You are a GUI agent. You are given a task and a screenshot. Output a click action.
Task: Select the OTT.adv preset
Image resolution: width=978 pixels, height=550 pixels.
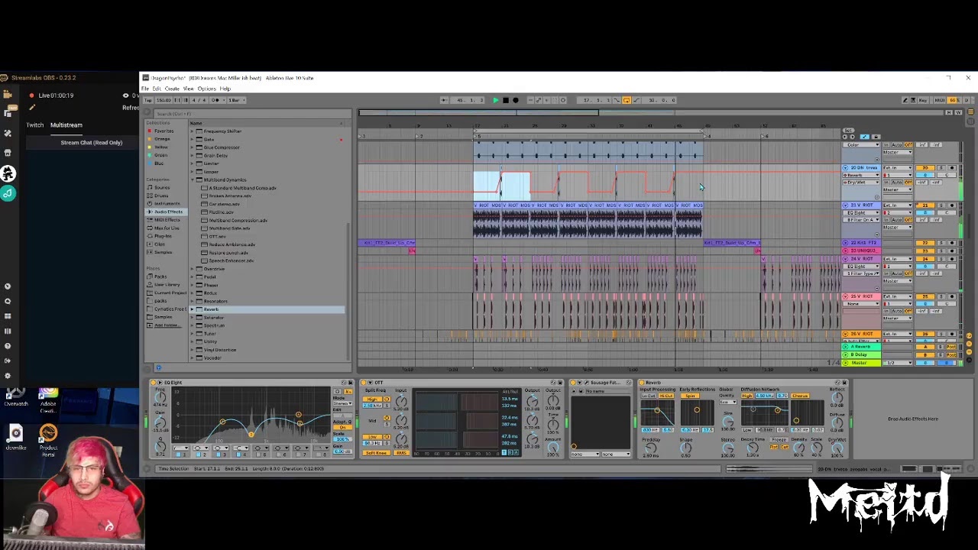pos(217,236)
